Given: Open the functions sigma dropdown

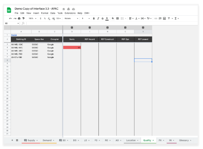Looking at the screenshot, I should (x=177, y=19).
